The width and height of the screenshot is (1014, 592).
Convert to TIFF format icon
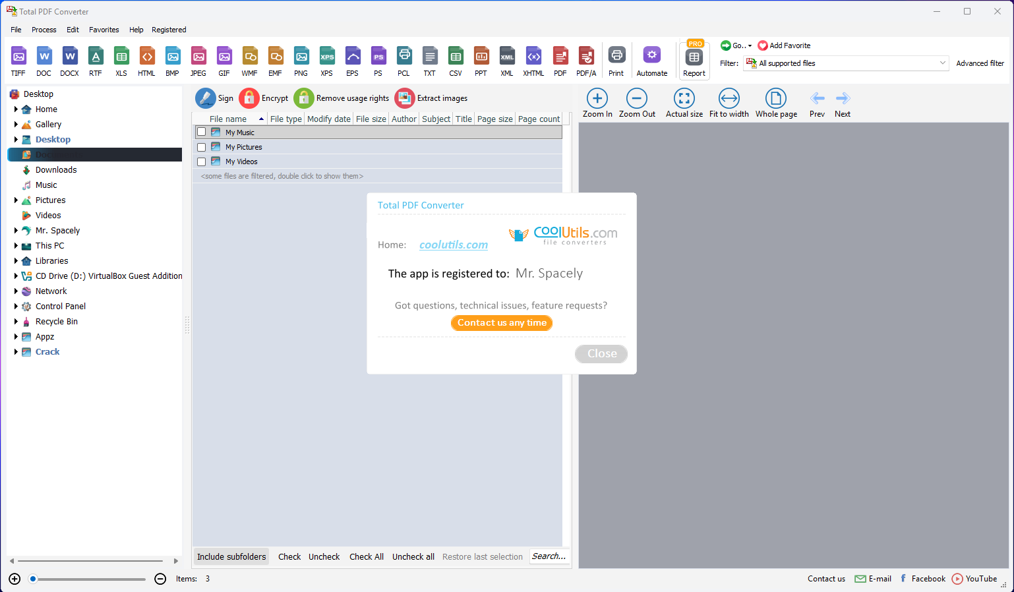tap(18, 61)
